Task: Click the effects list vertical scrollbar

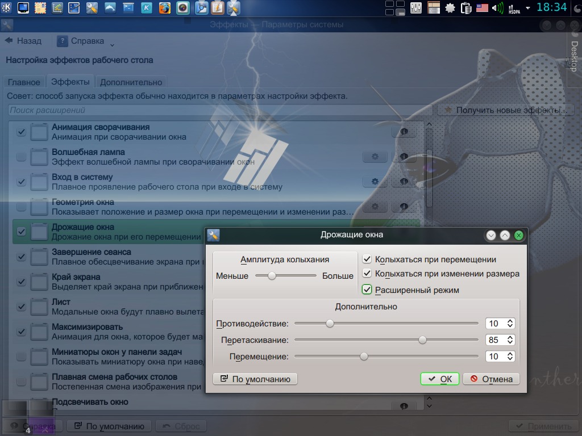Action: tap(429, 179)
